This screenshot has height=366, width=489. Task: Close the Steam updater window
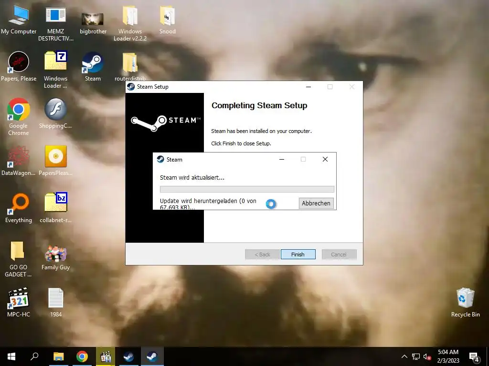(325, 159)
